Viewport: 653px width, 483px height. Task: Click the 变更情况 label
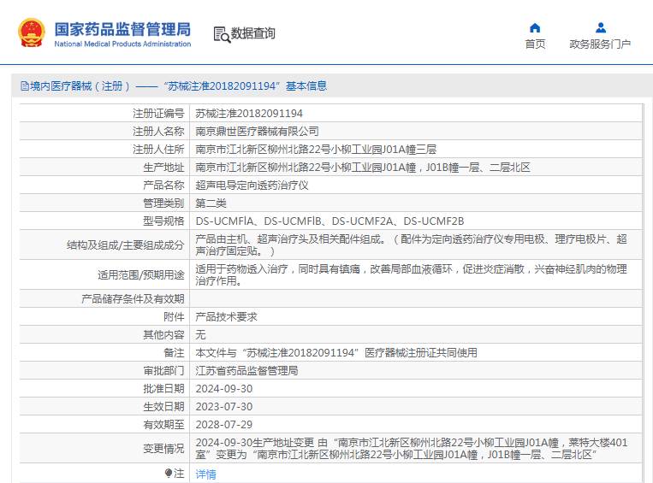point(163,449)
